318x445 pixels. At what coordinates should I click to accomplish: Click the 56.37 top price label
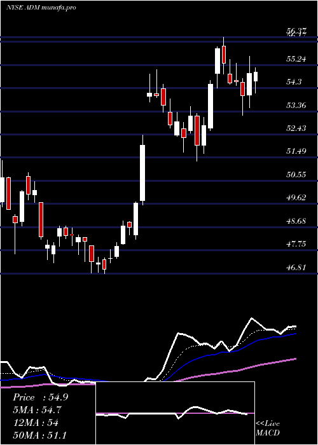click(296, 32)
